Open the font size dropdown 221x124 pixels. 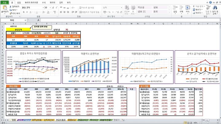tap(50, 8)
